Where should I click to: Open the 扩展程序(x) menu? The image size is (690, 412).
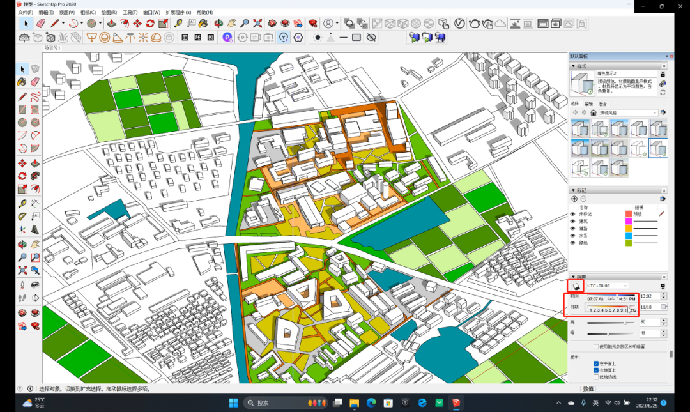178,12
